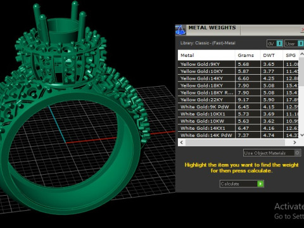Image resolution: width=304 pixels, height=228 pixels.
Task: Toggle the User library switch
Action: 294,44
